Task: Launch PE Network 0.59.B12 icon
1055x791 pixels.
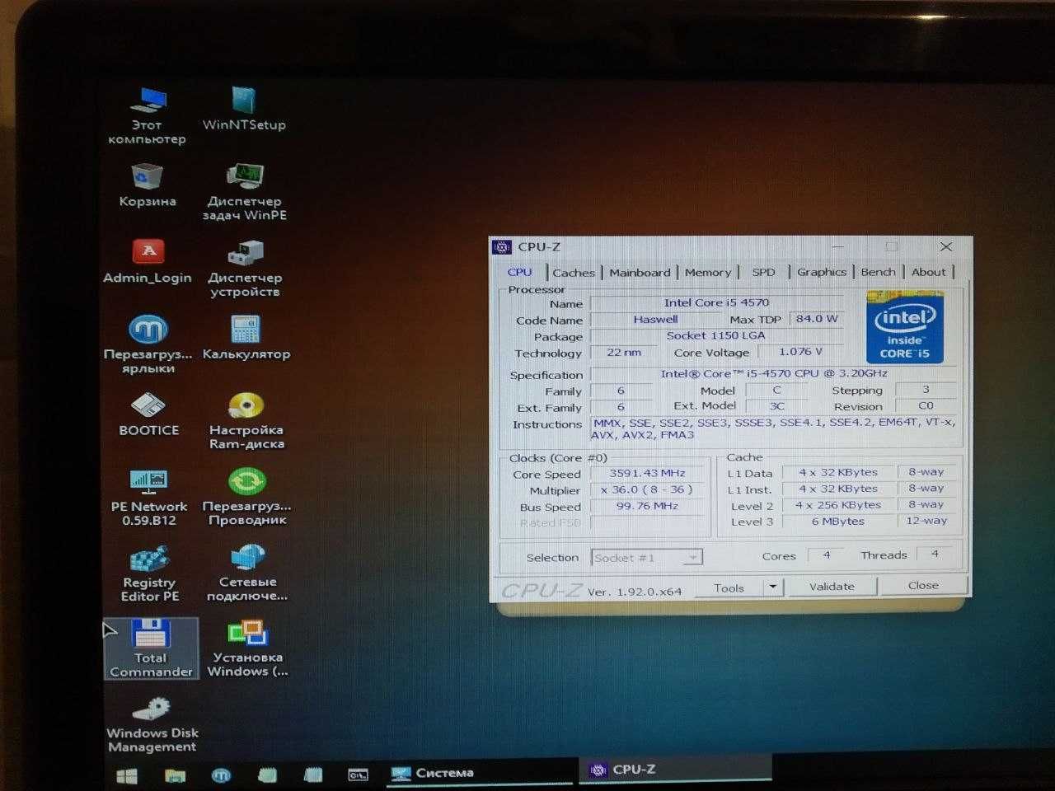Action: click(x=148, y=498)
